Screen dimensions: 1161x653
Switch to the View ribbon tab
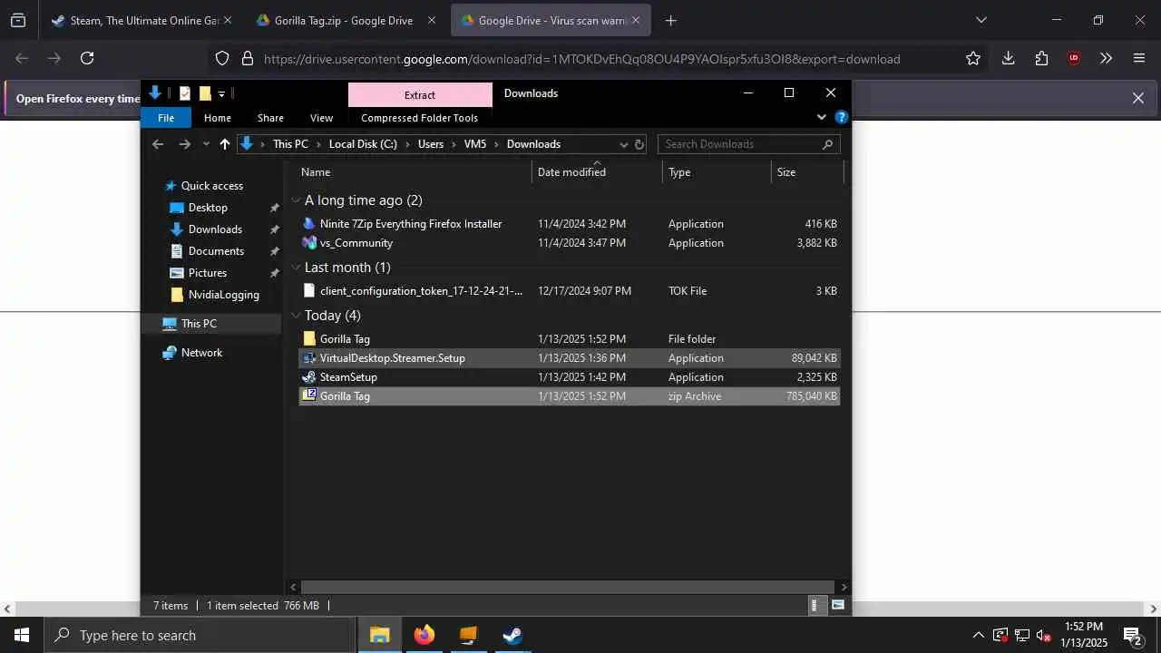coord(321,118)
